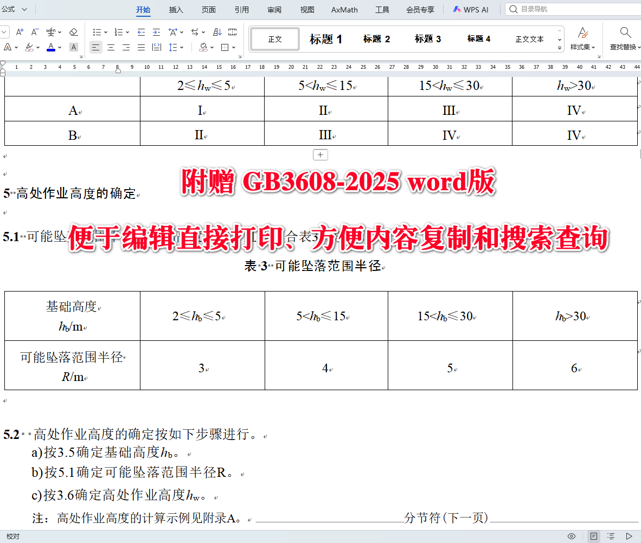Select the clear formatting eraser icon

[x=72, y=31]
